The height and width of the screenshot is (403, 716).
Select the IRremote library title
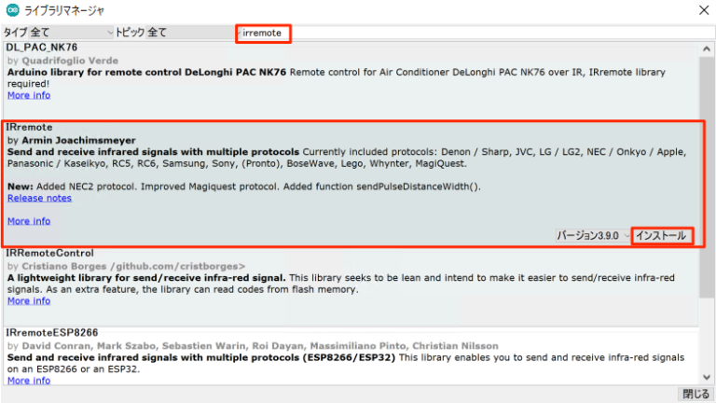click(30, 127)
